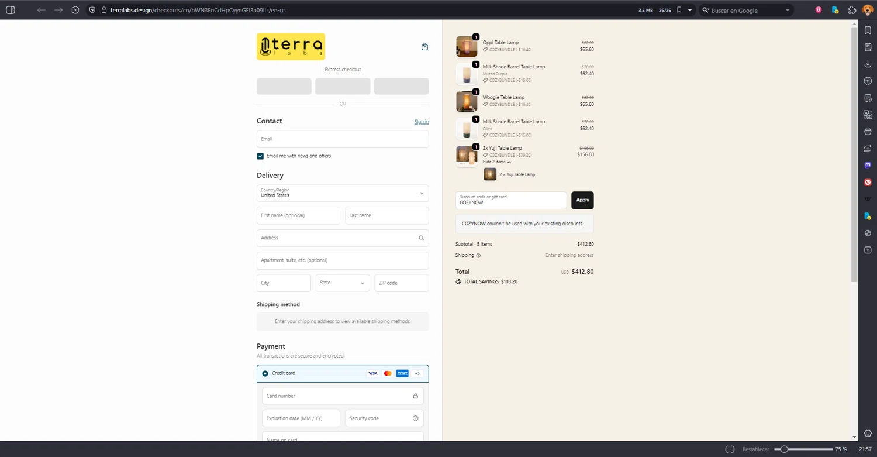Click the Security code field

coord(384,418)
